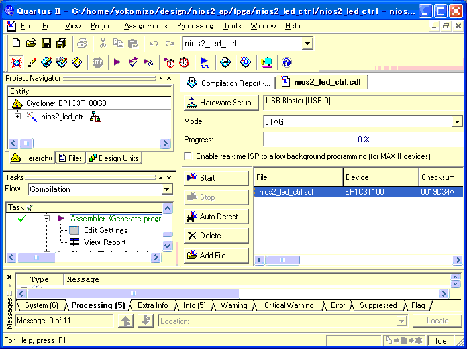Click messages horizontal scrollbar thumb

(133, 294)
